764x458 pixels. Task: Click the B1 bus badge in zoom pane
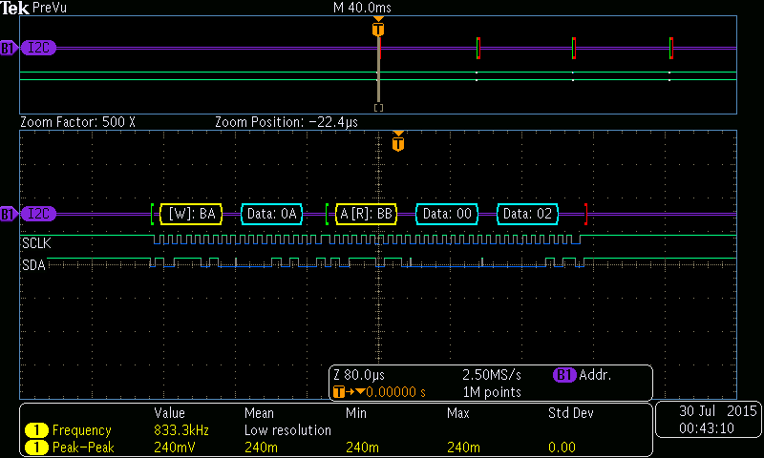[x=9, y=214]
